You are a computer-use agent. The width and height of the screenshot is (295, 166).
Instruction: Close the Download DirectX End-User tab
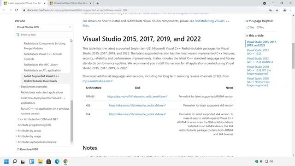(x=90, y=3)
